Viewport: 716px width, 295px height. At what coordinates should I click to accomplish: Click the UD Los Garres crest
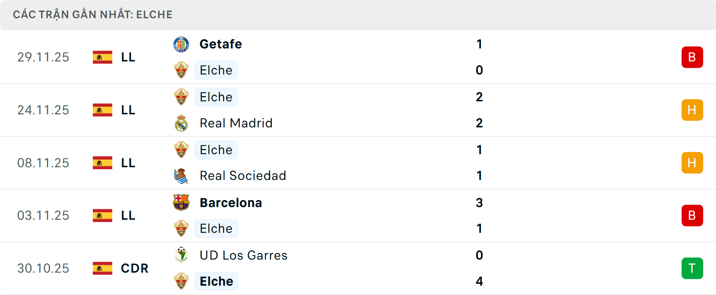(x=181, y=255)
